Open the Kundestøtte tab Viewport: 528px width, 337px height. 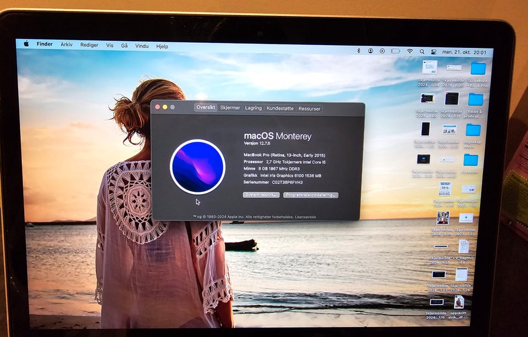click(280, 108)
